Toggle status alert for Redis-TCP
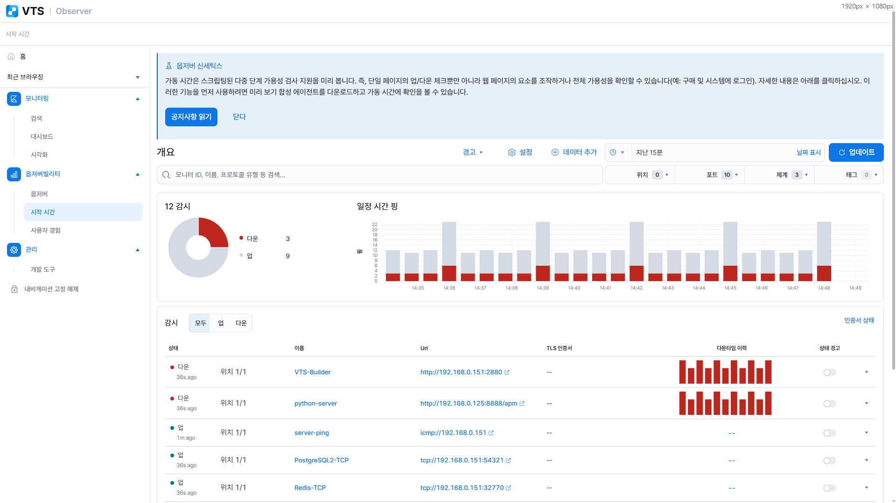Viewport: 896px width, 503px height. pyautogui.click(x=830, y=488)
